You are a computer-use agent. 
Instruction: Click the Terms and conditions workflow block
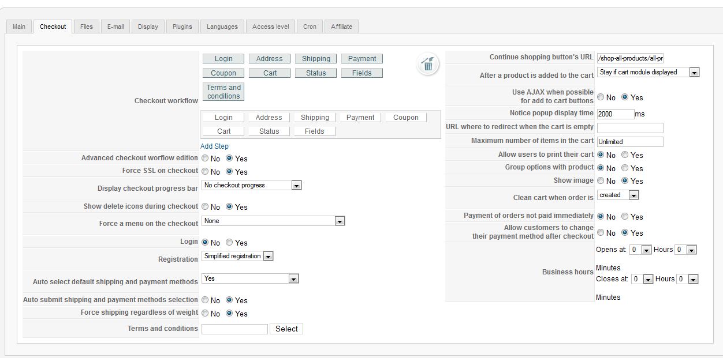[x=223, y=92]
